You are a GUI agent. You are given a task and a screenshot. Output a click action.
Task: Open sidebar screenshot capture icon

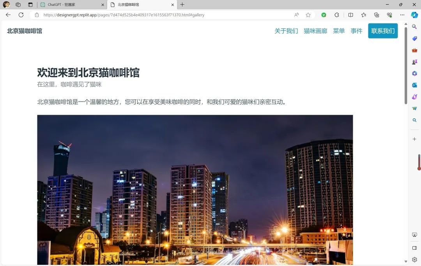414,235
